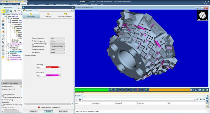
Task: Click the Logger message text field
Action: (139, 99)
